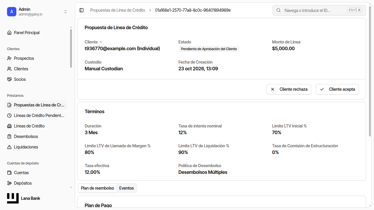The image size is (374, 210).
Task: Open Desembolsos clipboard icon
Action: coord(9,136)
